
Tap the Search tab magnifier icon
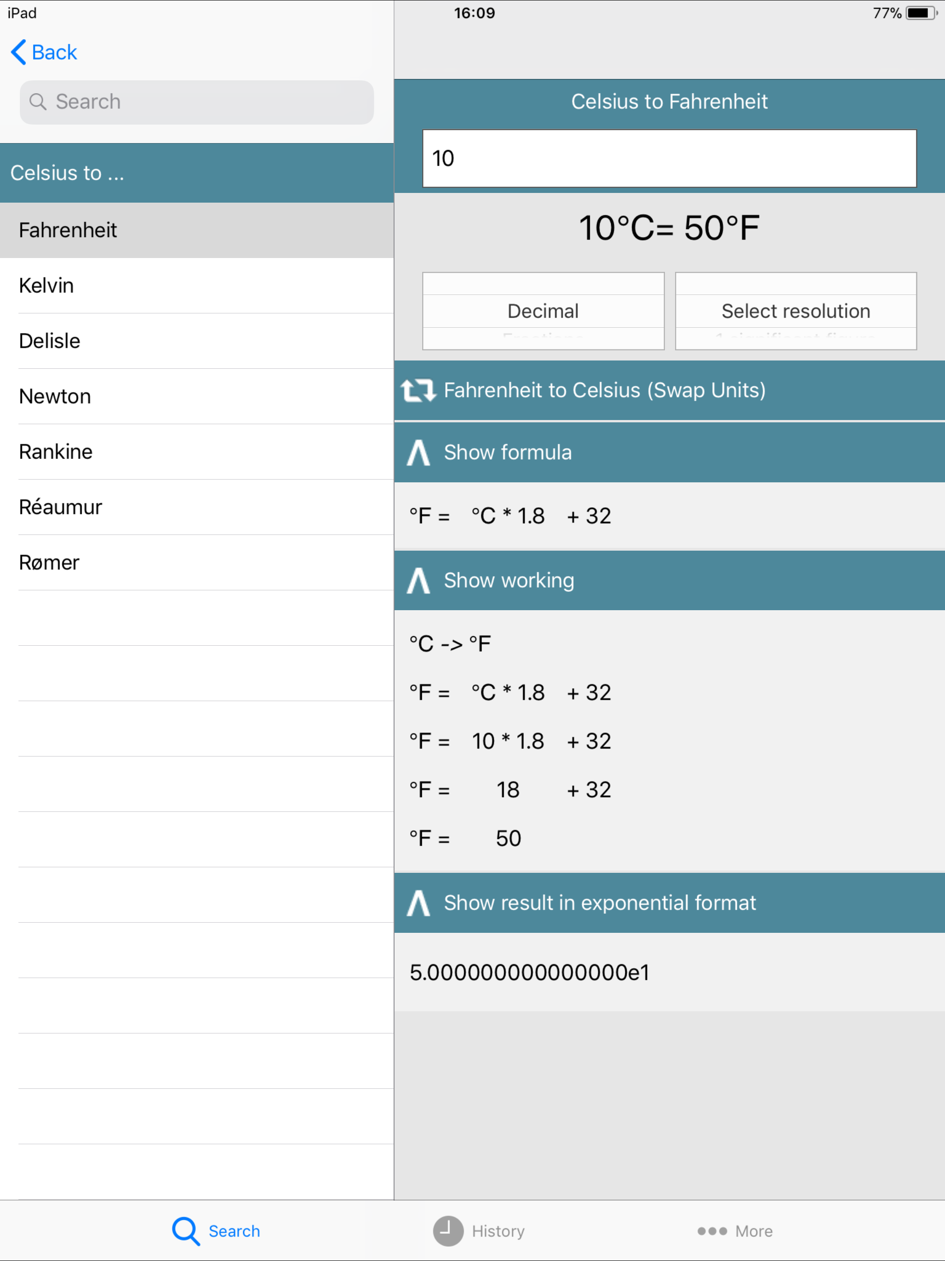pos(186,1231)
